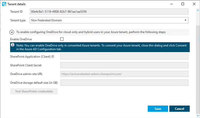This screenshot has height=118, width=200.
Task: Maximize the Tenant details window
Action: tap(183, 4)
